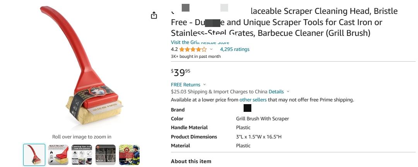
Task: Click the product title text
Action: [x=284, y=22]
